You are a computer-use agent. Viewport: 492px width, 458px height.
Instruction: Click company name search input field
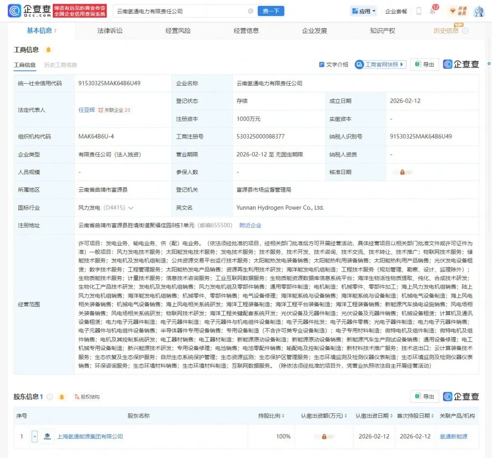pos(180,11)
